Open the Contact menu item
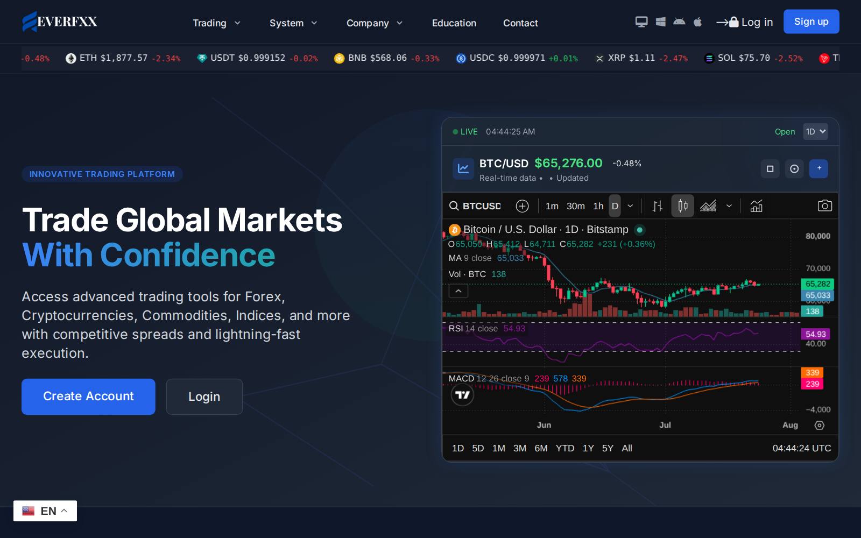861x538 pixels. point(520,23)
